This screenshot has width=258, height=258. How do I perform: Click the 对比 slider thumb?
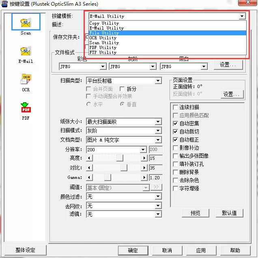point(124,168)
